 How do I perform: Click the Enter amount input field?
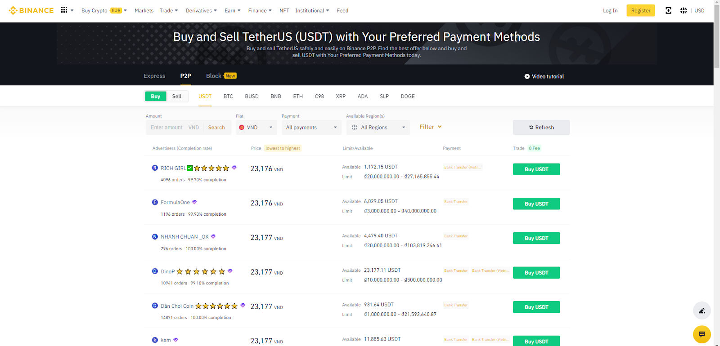(x=167, y=127)
